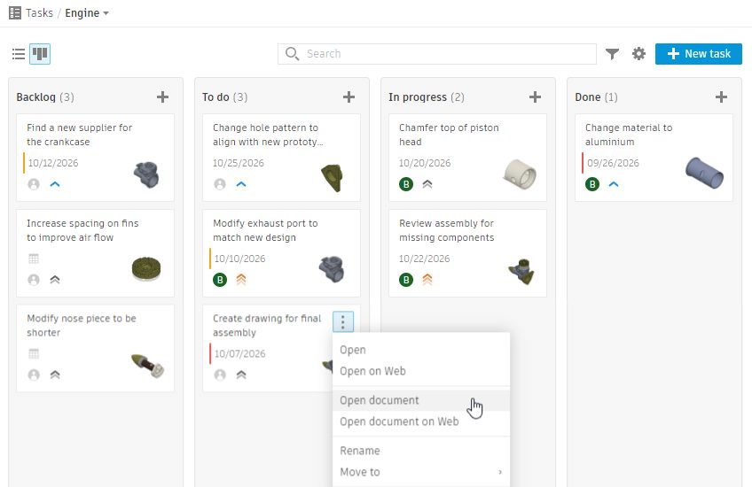The height and width of the screenshot is (487, 752).
Task: Create a new task
Action: [698, 54]
